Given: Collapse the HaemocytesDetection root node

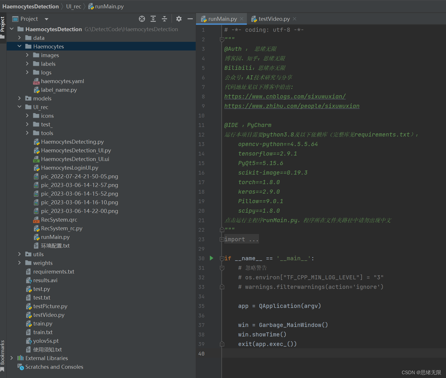Looking at the screenshot, I should coord(12,29).
